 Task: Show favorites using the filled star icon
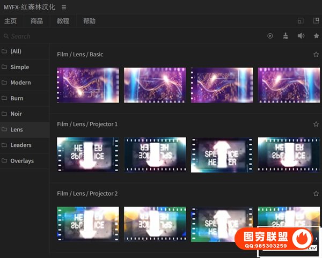coord(316,36)
